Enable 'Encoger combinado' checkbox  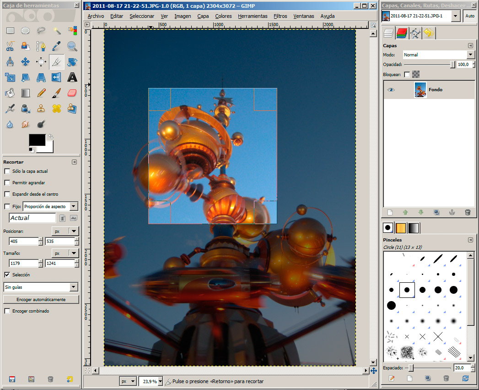click(x=7, y=311)
